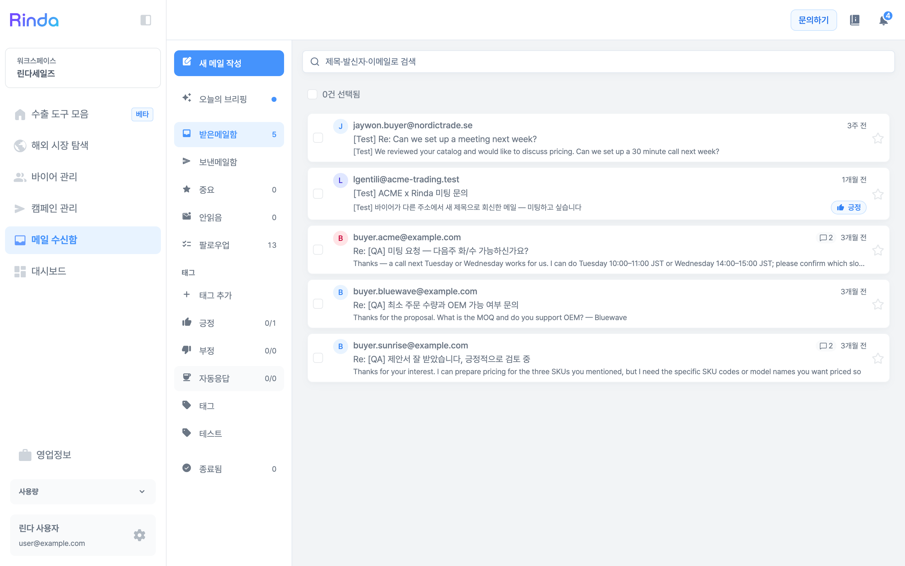Image resolution: width=905 pixels, height=566 pixels.
Task: Filter by 자동응답 tag
Action: click(229, 379)
